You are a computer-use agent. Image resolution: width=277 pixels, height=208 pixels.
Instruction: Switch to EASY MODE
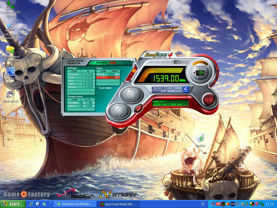(167, 92)
